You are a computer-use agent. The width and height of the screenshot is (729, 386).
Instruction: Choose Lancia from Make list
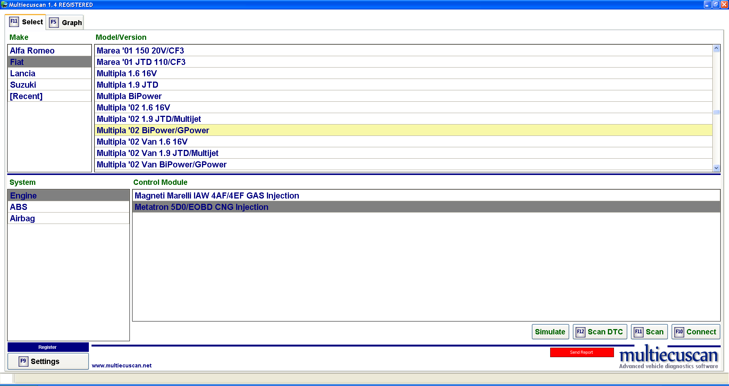49,73
